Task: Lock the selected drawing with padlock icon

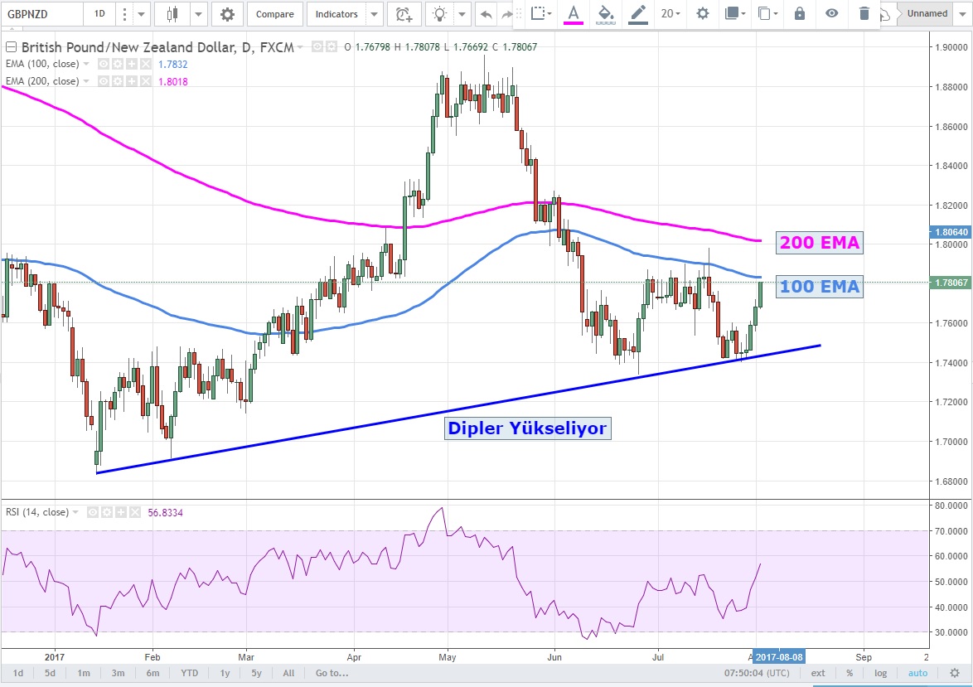Action: [x=799, y=13]
